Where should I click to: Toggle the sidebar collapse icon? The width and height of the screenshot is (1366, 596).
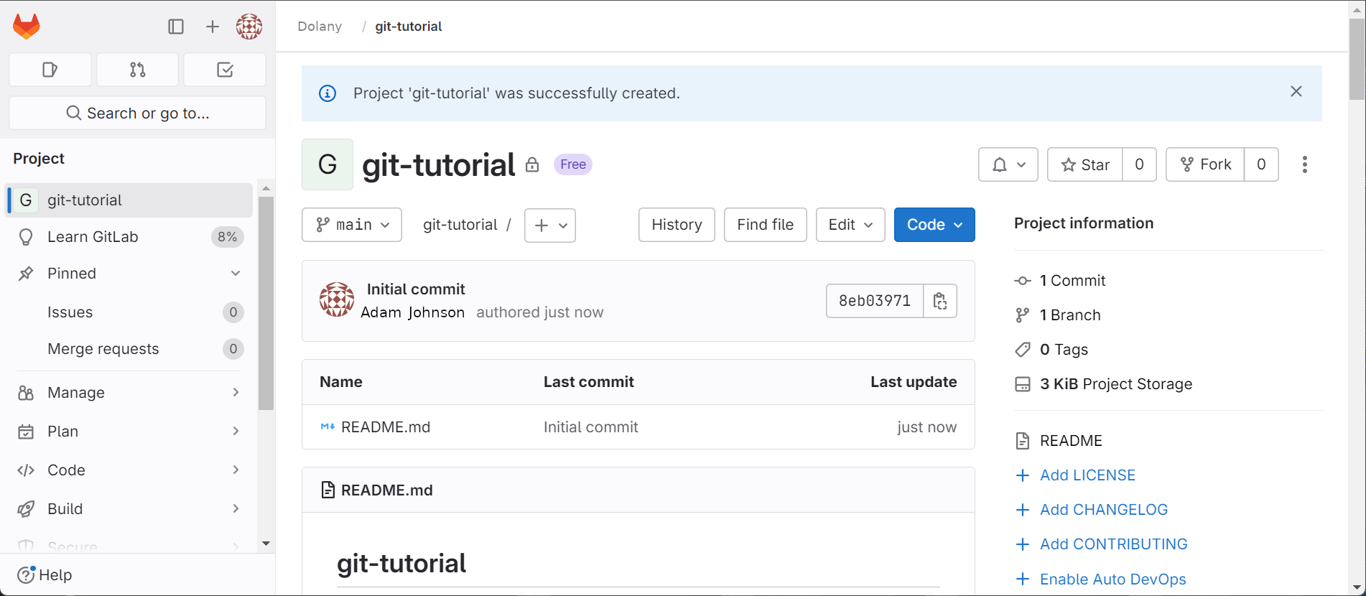(x=176, y=27)
